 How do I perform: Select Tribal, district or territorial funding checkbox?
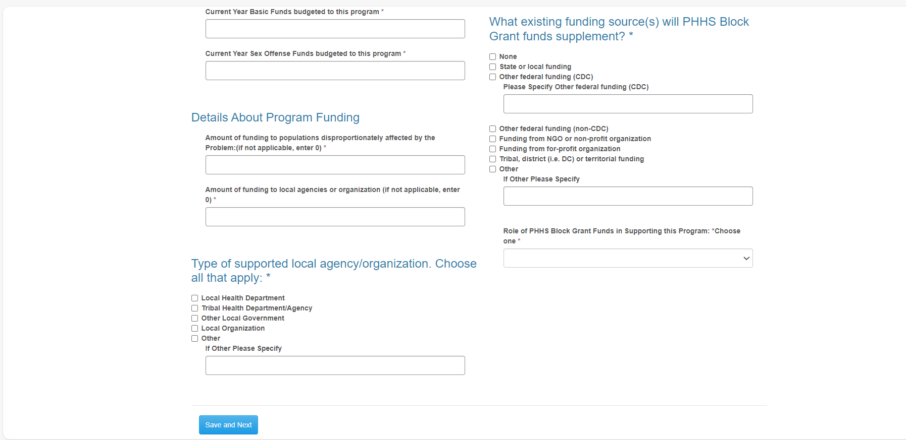point(492,159)
